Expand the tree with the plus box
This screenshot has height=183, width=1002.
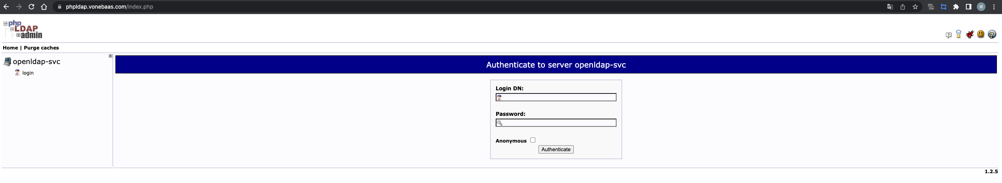pos(110,56)
